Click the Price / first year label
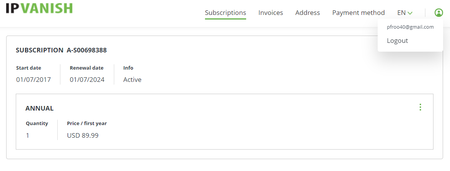450x171 pixels. 87,123
